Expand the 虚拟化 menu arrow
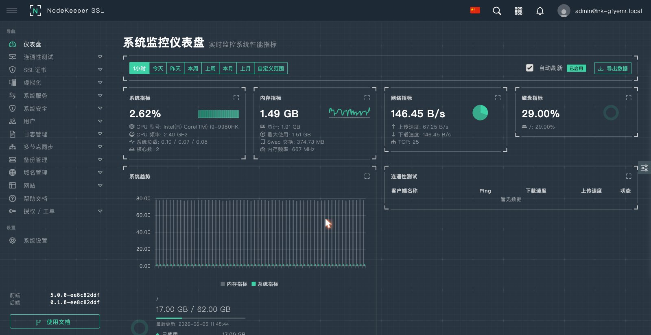The height and width of the screenshot is (335, 651). coord(100,83)
